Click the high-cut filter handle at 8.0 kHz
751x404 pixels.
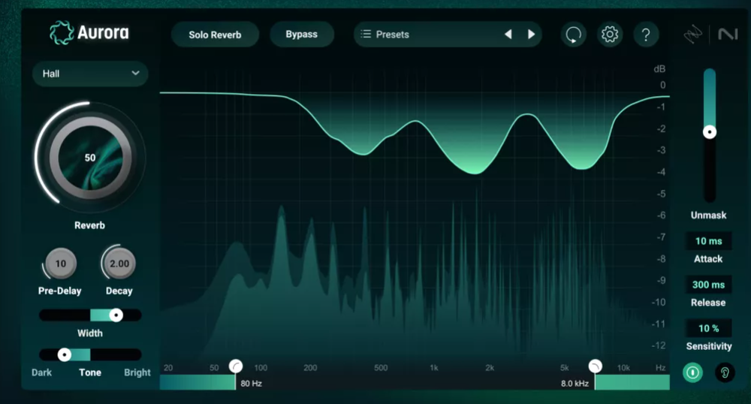pyautogui.click(x=596, y=366)
